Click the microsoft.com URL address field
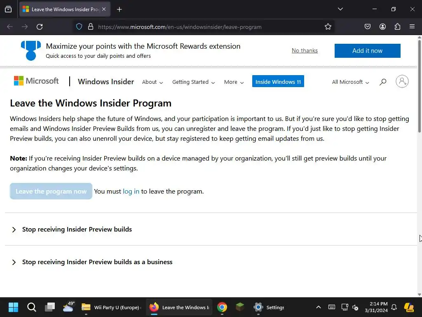 point(180,27)
